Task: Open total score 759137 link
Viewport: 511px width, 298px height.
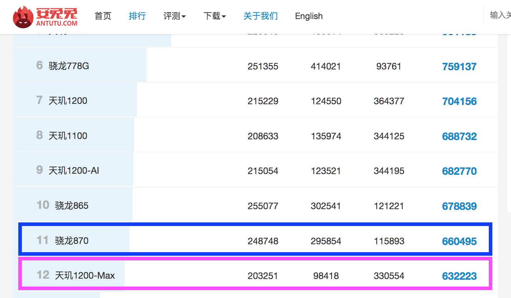Action: [x=459, y=67]
